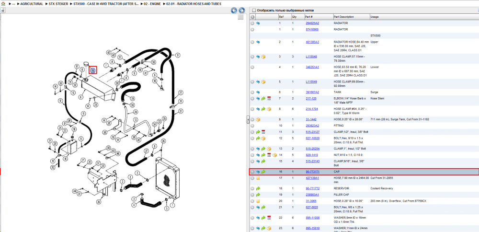
Task: Click red list icon for part 217-129
Action: click(x=269, y=99)
